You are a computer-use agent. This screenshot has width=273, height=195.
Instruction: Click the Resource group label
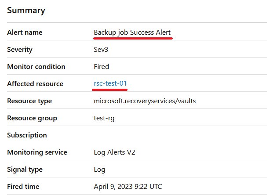click(32, 118)
